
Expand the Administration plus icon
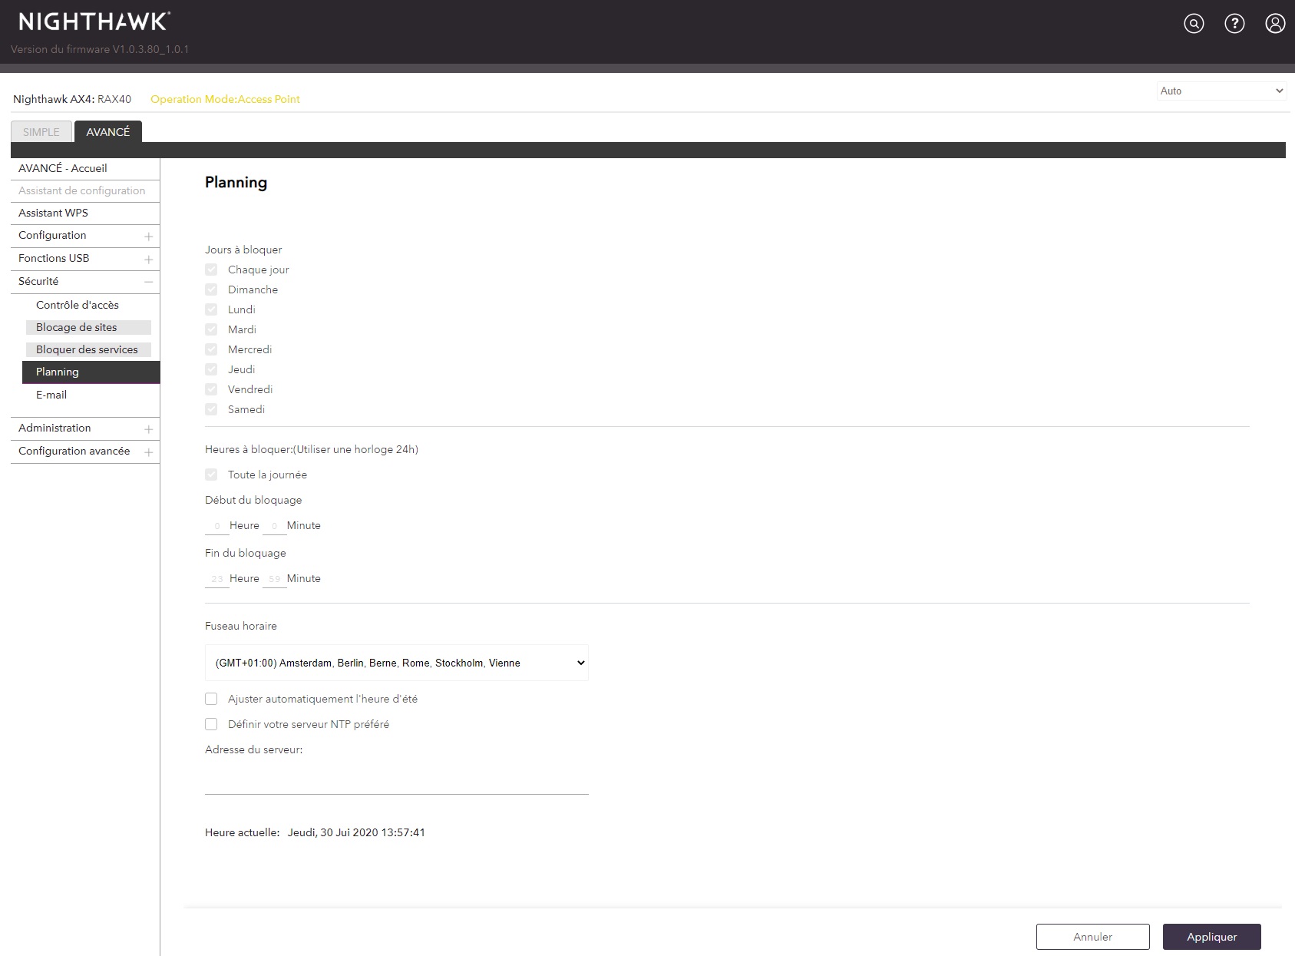(149, 429)
